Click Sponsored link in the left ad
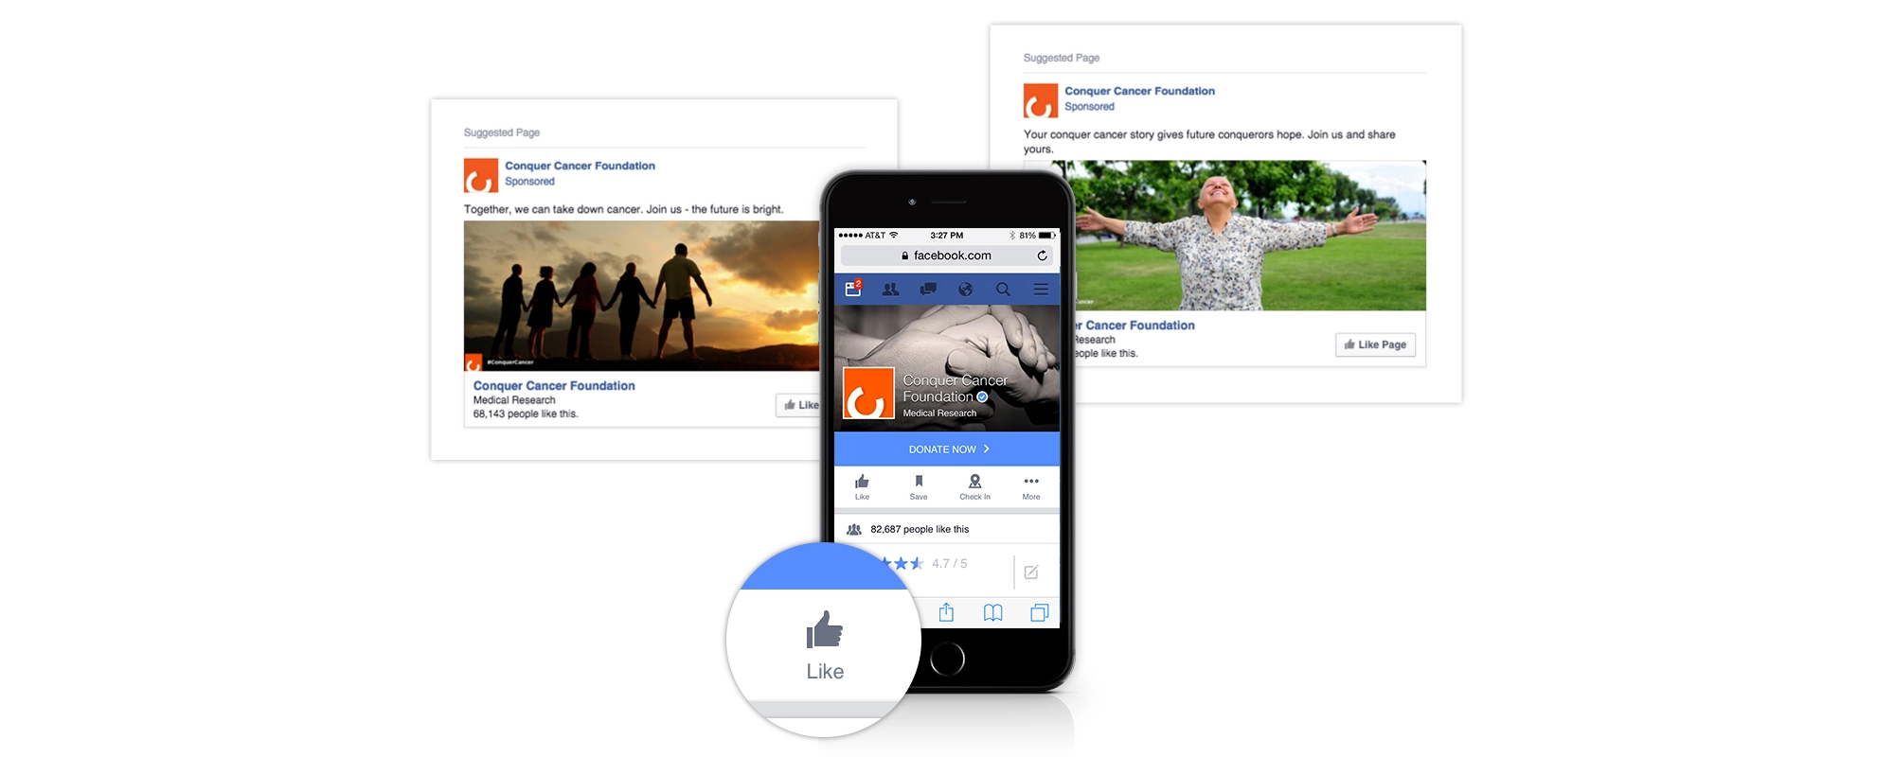1894x775 pixels. point(529,182)
